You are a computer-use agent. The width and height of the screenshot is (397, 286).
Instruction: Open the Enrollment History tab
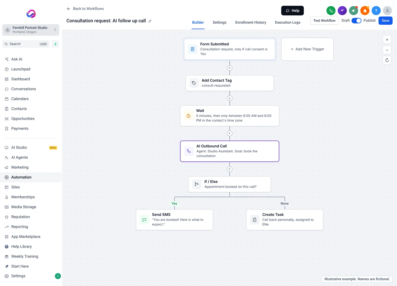click(x=251, y=23)
